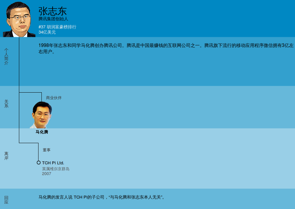Click the 34亿美元 net worth figure

pyautogui.click(x=47, y=32)
